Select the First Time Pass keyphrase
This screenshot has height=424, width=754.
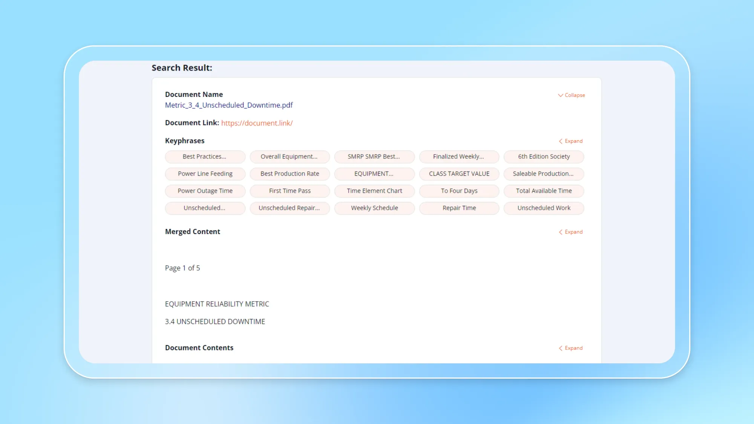click(290, 191)
